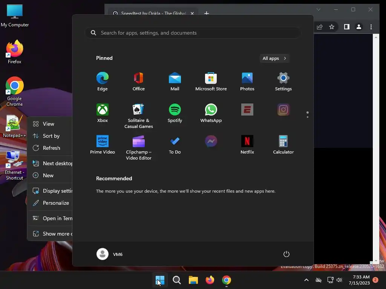Choose Open in Terminal entry
Screen dimensions: 386x289
coord(50,219)
